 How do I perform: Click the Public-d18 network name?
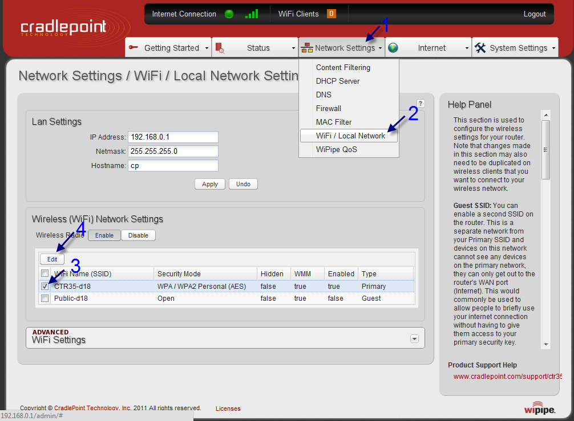pyautogui.click(x=71, y=299)
